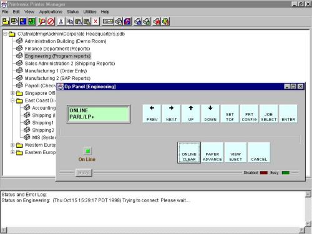This screenshot has height=234, width=312.
Task: Click VIEW EJECT button
Action: [x=236, y=153]
